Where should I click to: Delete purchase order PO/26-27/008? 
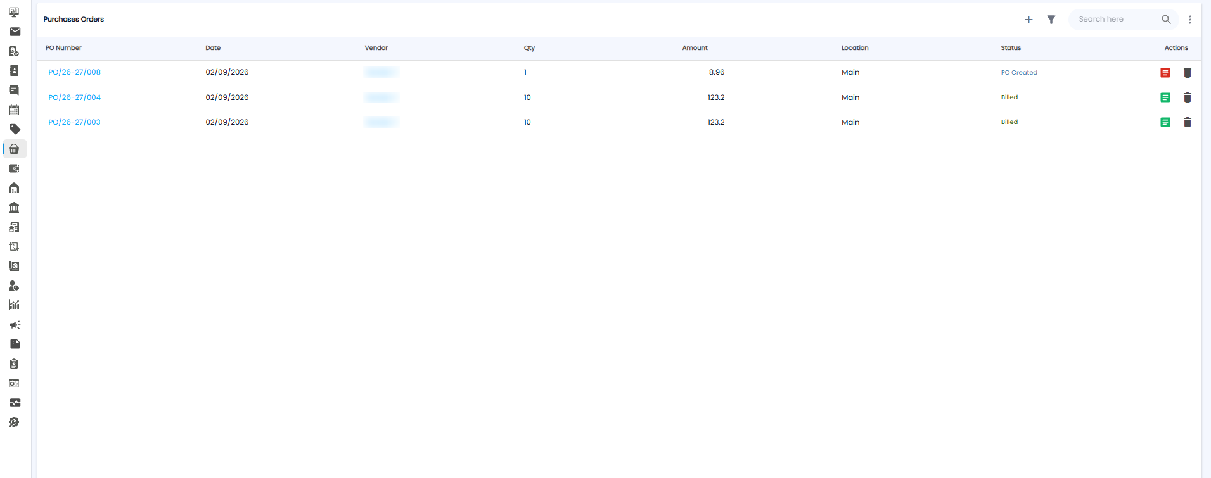coord(1188,73)
